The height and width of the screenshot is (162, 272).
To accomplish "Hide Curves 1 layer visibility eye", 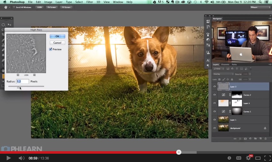I will point(215,111).
